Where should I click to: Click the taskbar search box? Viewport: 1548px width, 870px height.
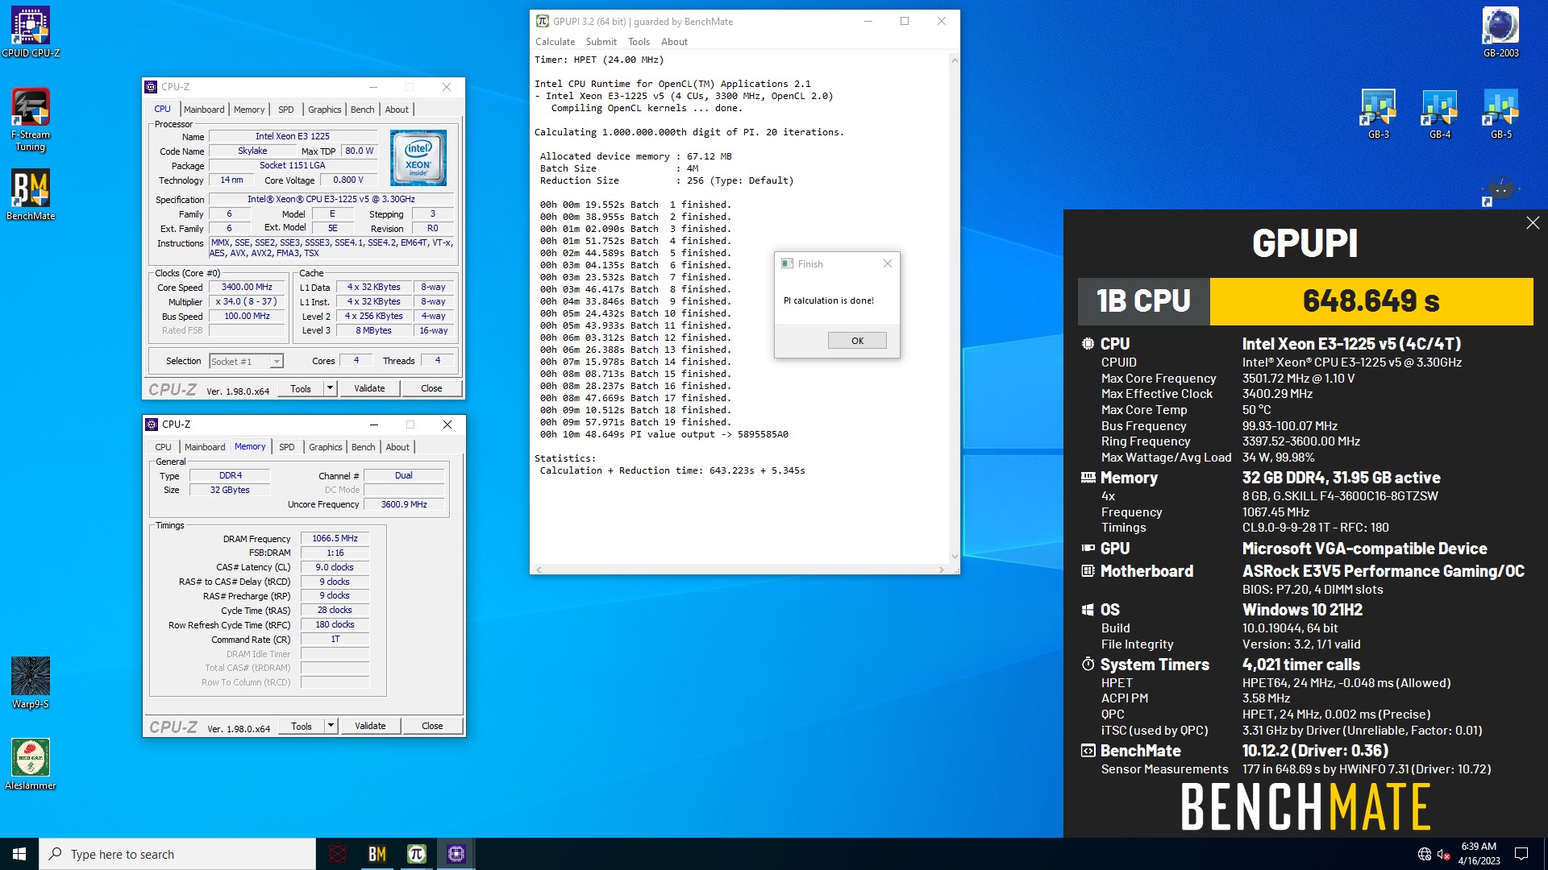coord(177,854)
